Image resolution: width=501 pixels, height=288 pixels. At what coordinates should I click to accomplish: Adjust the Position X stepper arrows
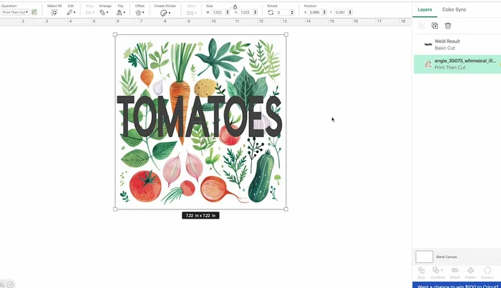[325, 12]
